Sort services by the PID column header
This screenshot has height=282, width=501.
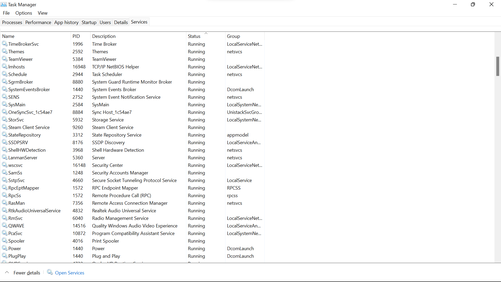(x=80, y=36)
